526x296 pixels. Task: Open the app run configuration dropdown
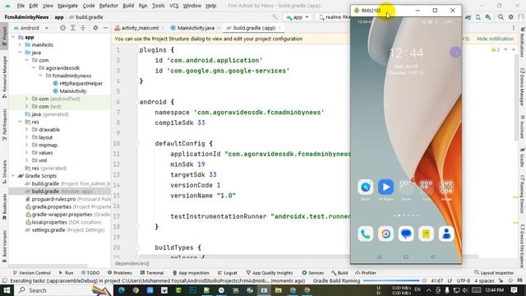(298, 16)
